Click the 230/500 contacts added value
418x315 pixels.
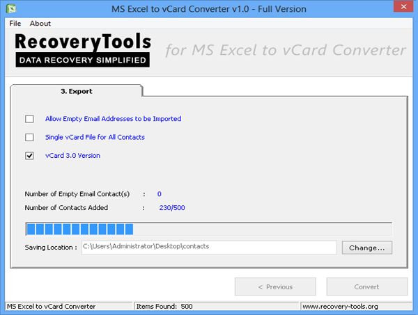172,208
